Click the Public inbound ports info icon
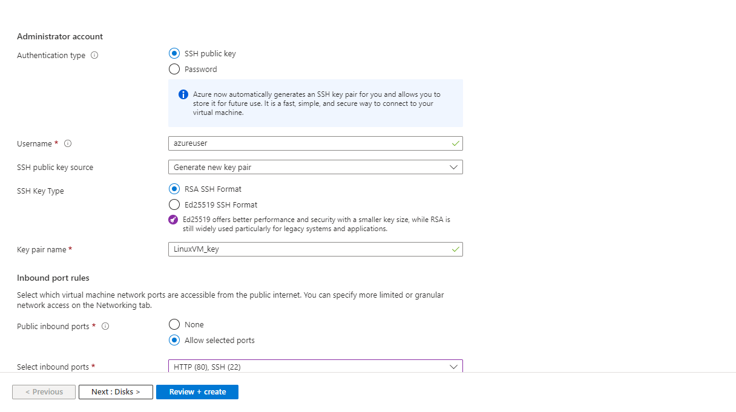 (x=105, y=326)
